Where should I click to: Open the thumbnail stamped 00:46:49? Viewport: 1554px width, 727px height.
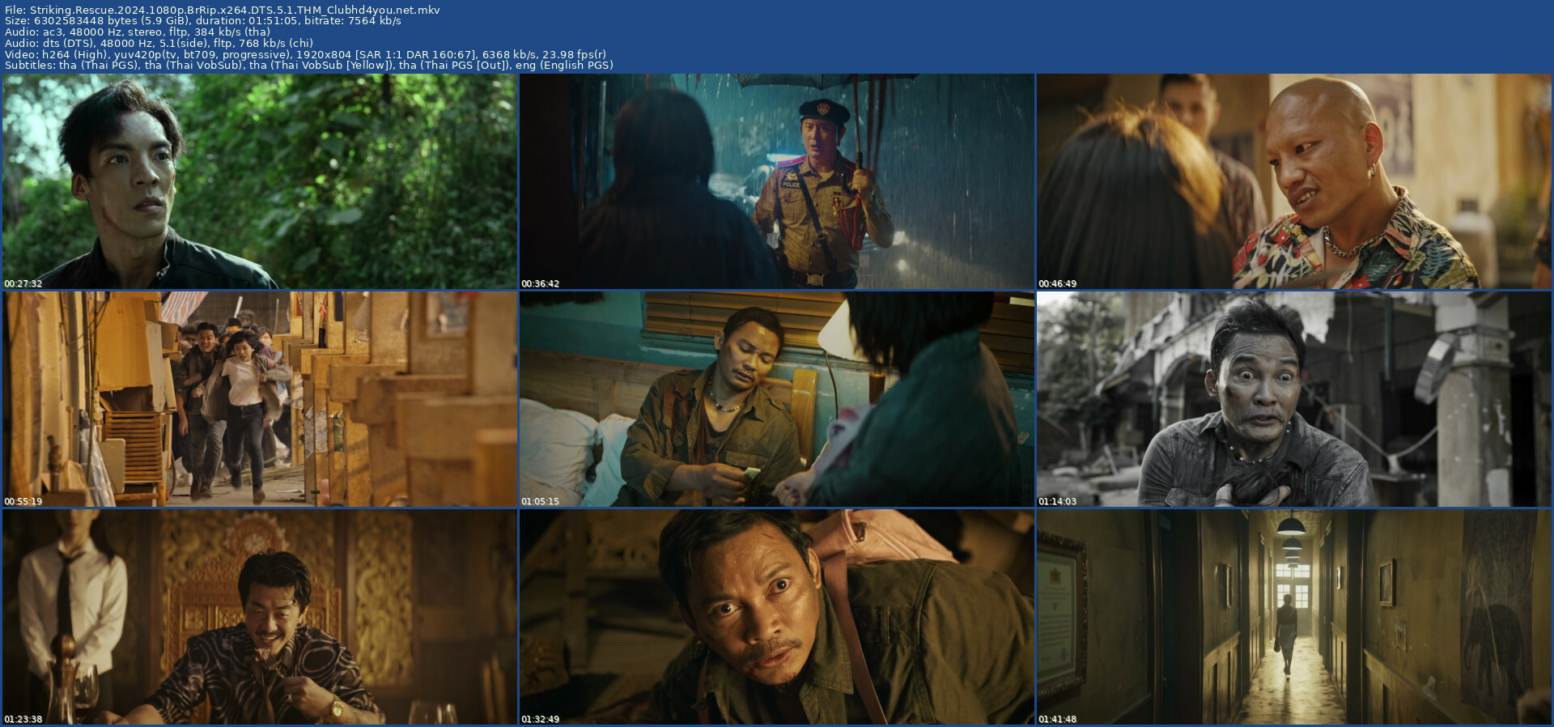tap(1294, 181)
